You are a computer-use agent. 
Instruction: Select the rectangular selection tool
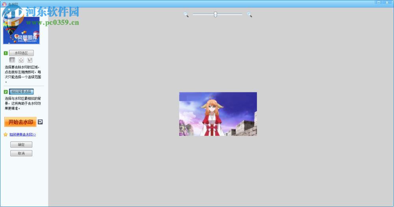coord(12,60)
